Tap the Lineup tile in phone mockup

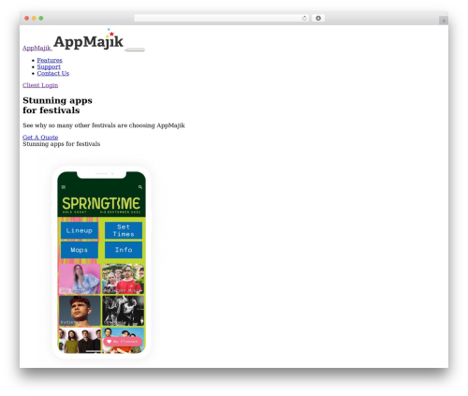point(80,230)
